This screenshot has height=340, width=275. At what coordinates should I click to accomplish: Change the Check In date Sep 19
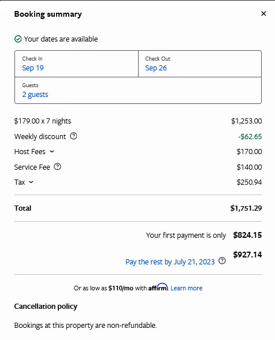tap(76, 63)
